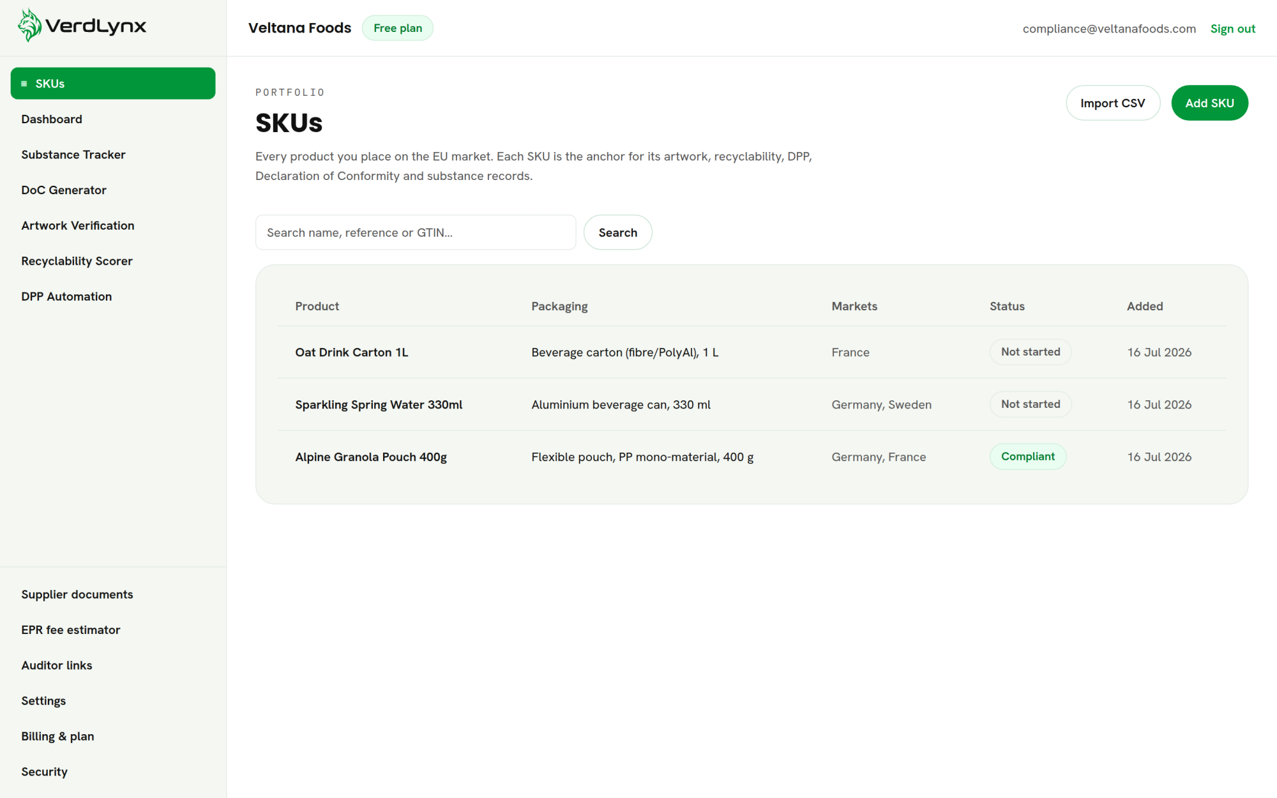Open DoC Generator page
The width and height of the screenshot is (1277, 798).
(64, 190)
